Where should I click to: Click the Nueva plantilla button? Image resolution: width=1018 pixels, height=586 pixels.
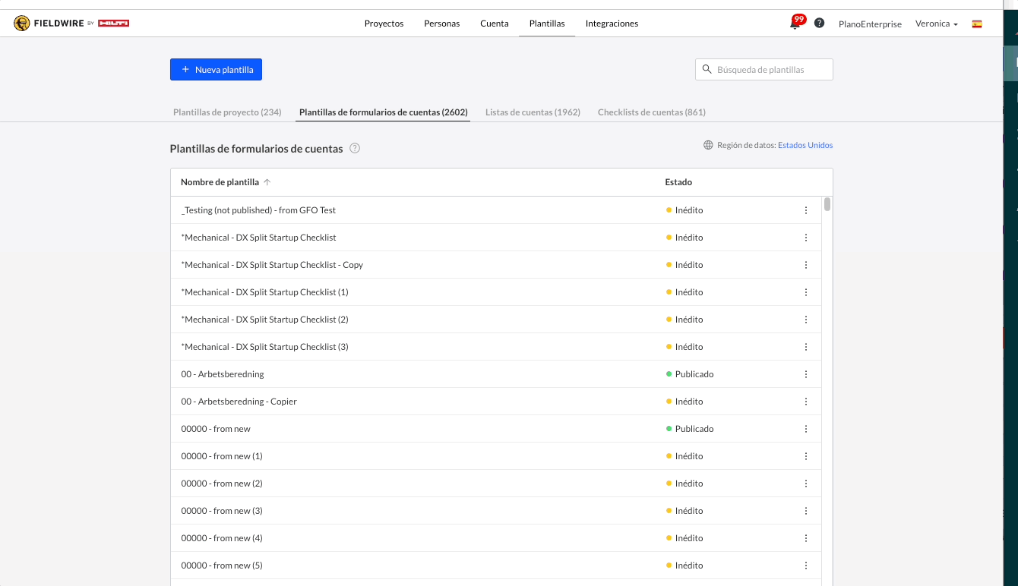(x=216, y=70)
